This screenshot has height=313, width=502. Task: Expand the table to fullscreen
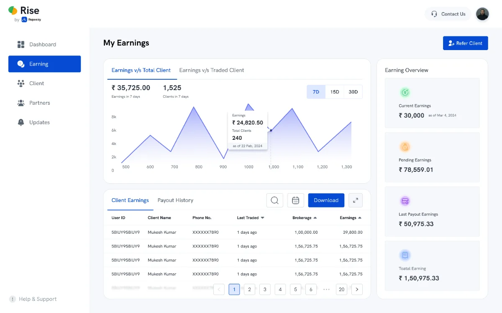(356, 200)
